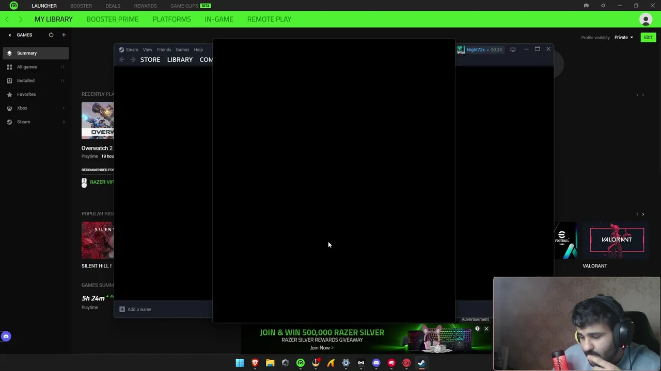Open Razer Cortex settings gear
The height and width of the screenshot is (371, 661).
point(603,6)
